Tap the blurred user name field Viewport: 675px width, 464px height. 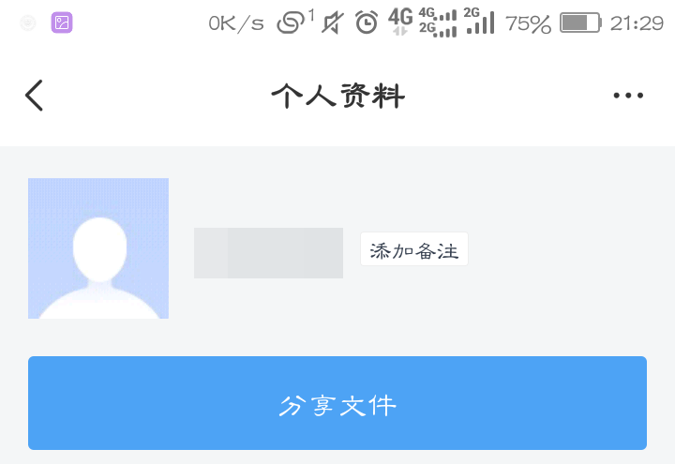pos(268,253)
